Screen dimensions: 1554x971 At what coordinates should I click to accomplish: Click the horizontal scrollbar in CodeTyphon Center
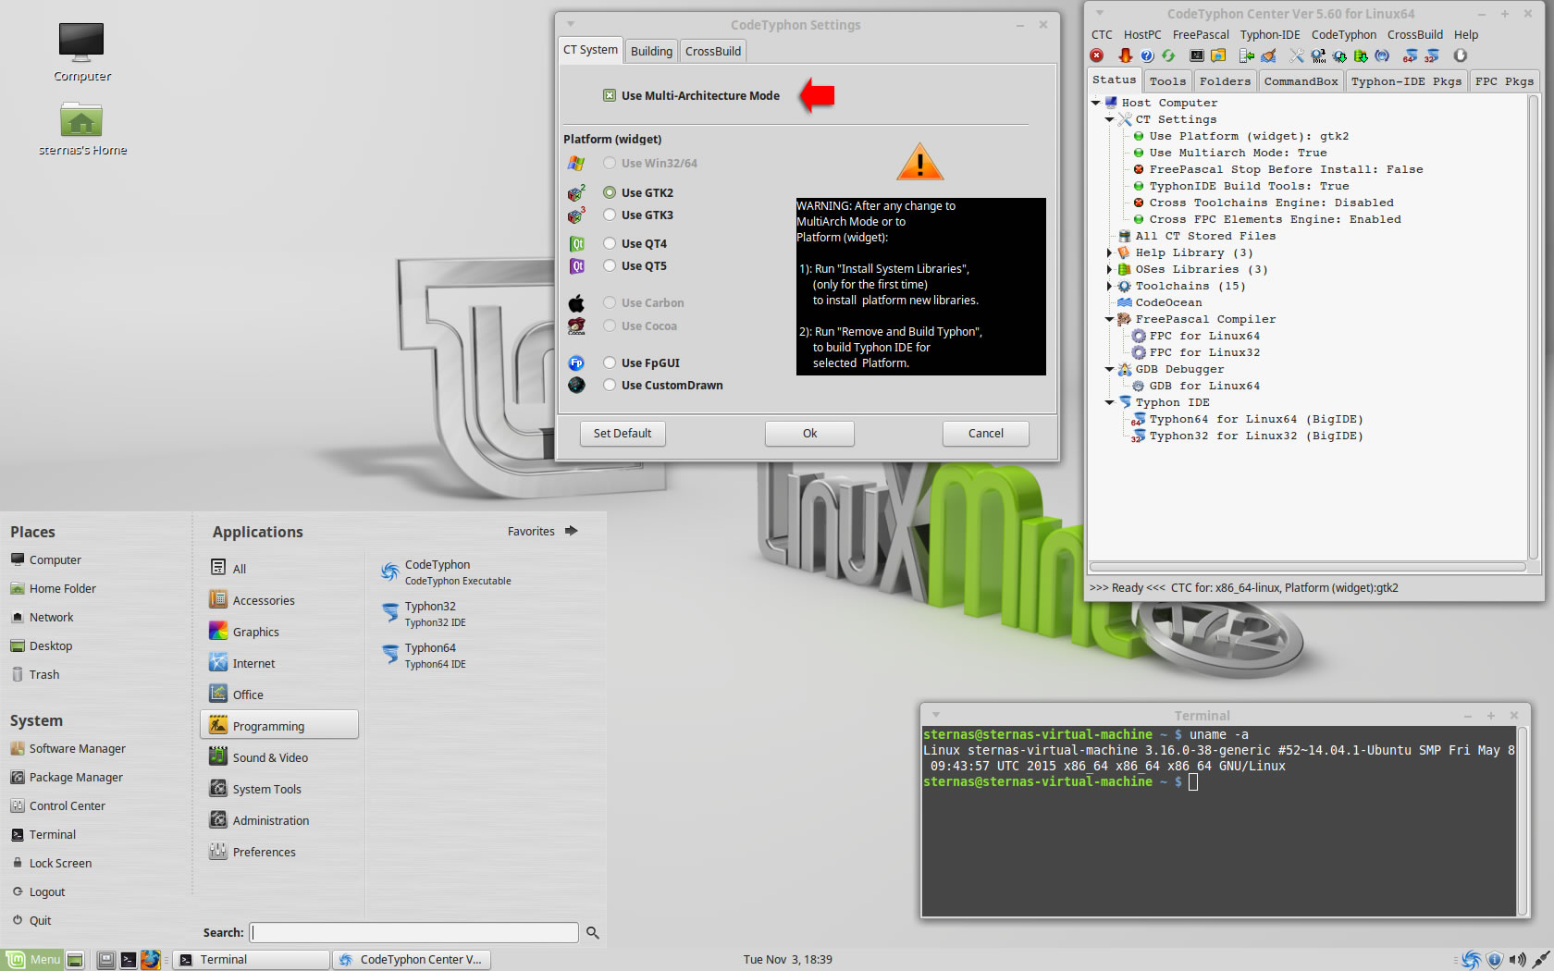[x=1308, y=566]
